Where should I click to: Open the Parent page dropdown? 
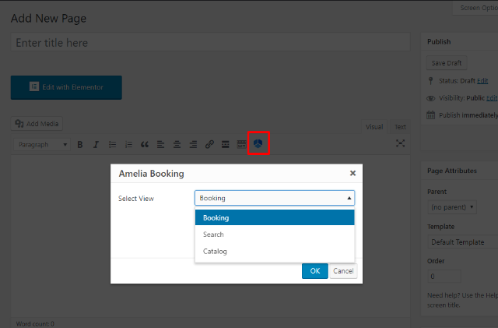pos(452,207)
